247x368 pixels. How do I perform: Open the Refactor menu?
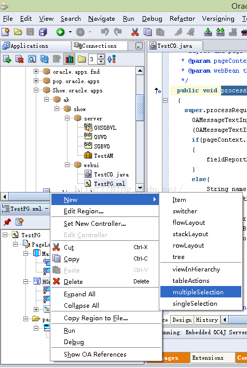pos(182,19)
